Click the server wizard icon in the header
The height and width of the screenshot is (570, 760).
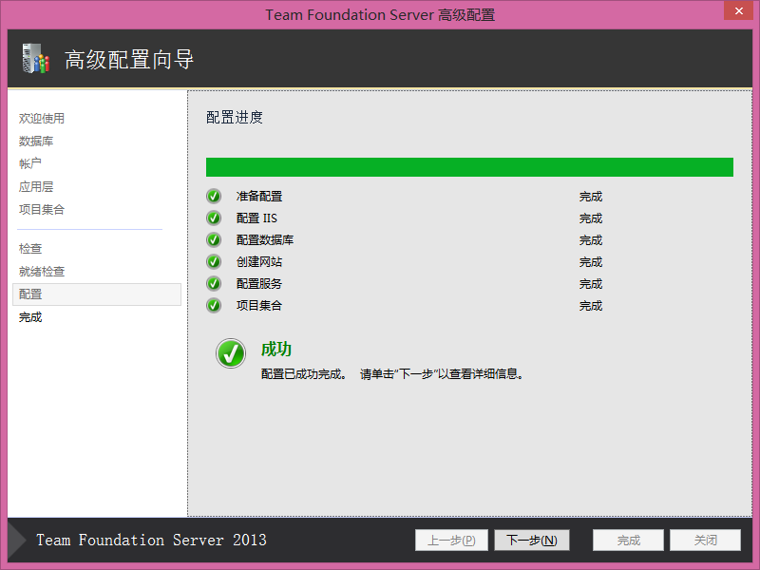tap(36, 59)
